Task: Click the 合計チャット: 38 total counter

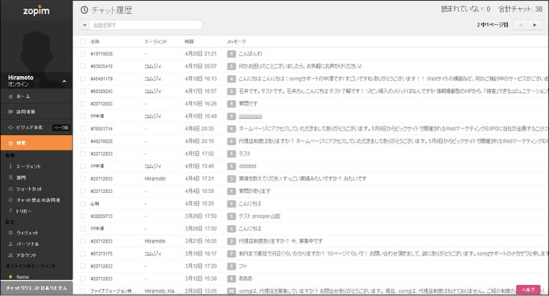Action: [521, 9]
